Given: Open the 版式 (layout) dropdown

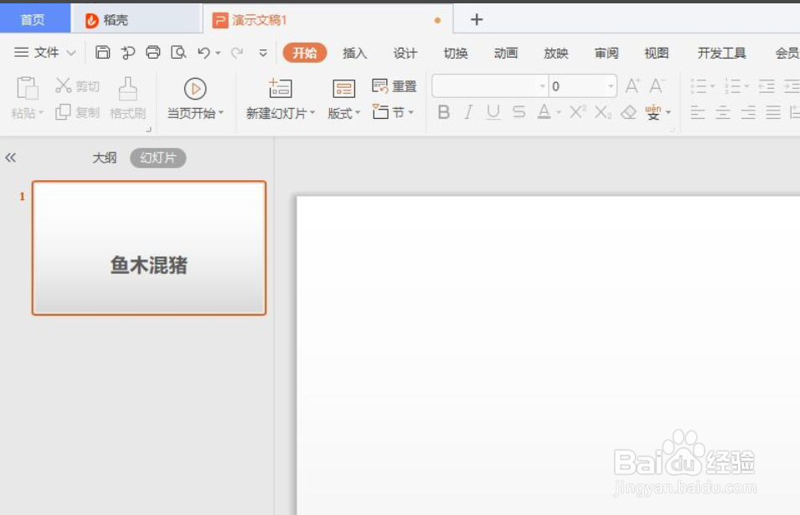Looking at the screenshot, I should tap(343, 113).
